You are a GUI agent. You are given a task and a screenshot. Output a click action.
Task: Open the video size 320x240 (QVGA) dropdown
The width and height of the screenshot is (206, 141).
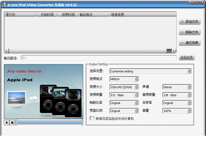pos(124,87)
